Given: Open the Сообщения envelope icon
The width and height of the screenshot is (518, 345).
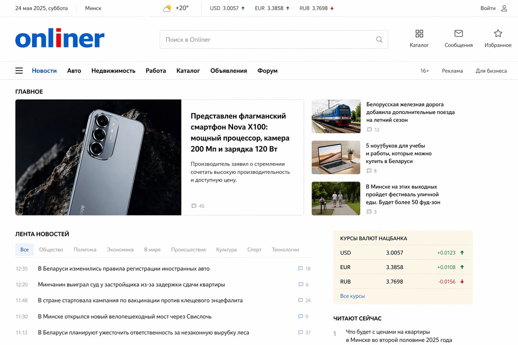Looking at the screenshot, I should (x=458, y=34).
